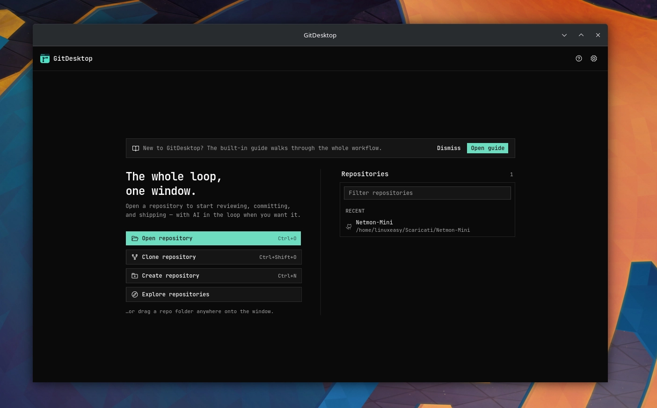Screen dimensions: 657x408
Task: Click the folder-plus icon on Create repository
Action: click(135, 276)
